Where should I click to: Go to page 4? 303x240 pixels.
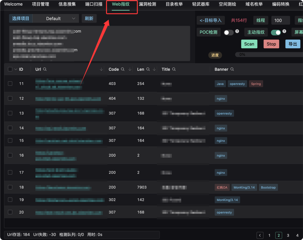click(297, 235)
